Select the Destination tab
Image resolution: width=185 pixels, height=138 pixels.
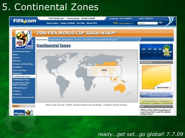[68, 40]
